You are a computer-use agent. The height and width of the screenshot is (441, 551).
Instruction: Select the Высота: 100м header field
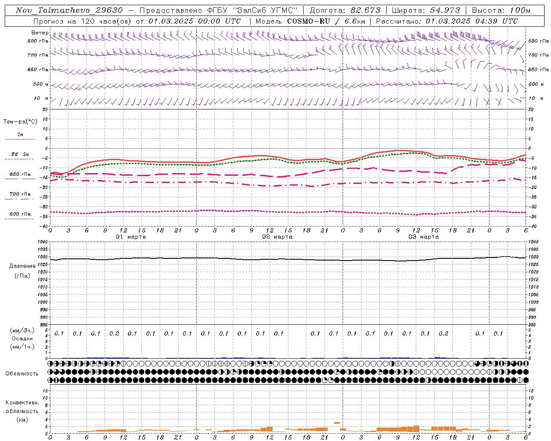click(x=501, y=10)
